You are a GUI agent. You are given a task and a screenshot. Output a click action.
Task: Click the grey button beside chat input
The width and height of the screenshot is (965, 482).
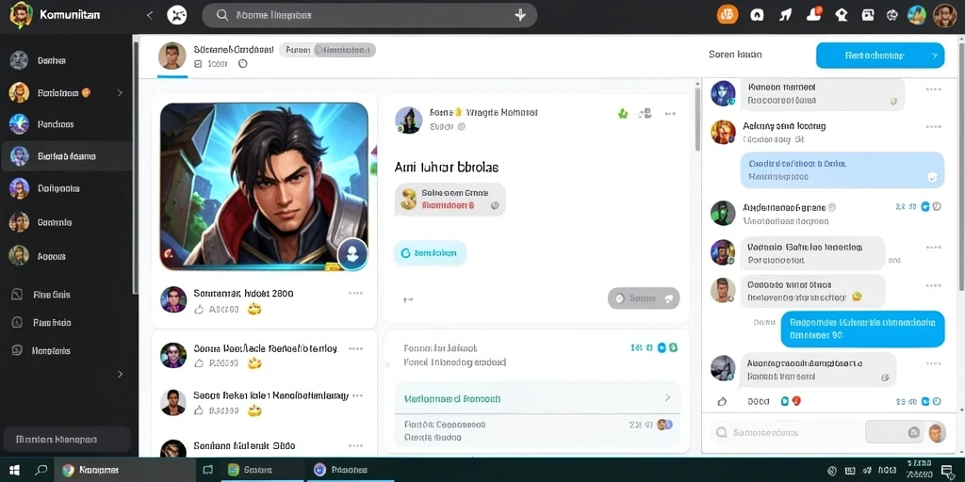(896, 432)
